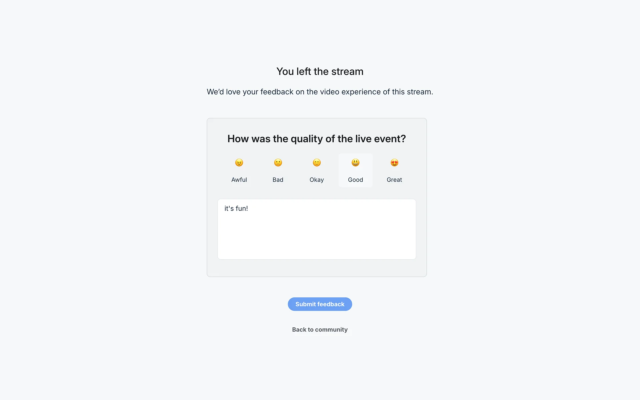Click the "Bad" rating label
640x400 pixels.
[x=278, y=180]
